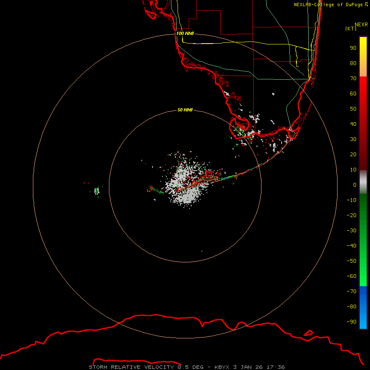Click the 60 value on velocity scale
This screenshot has height=370, width=370.
pyautogui.click(x=353, y=93)
